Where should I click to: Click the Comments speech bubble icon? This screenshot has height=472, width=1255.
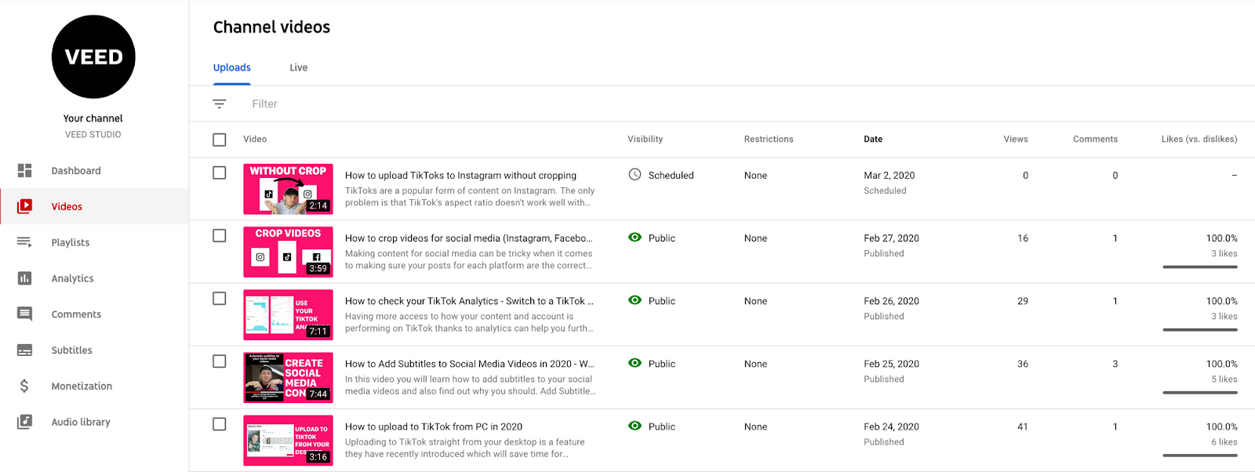(x=24, y=314)
